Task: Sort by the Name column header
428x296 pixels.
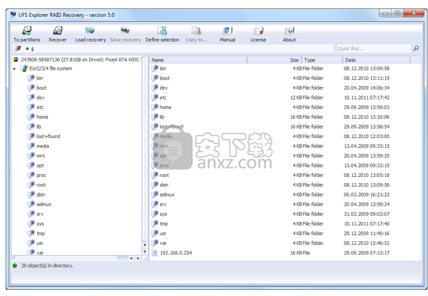Action: pos(199,60)
